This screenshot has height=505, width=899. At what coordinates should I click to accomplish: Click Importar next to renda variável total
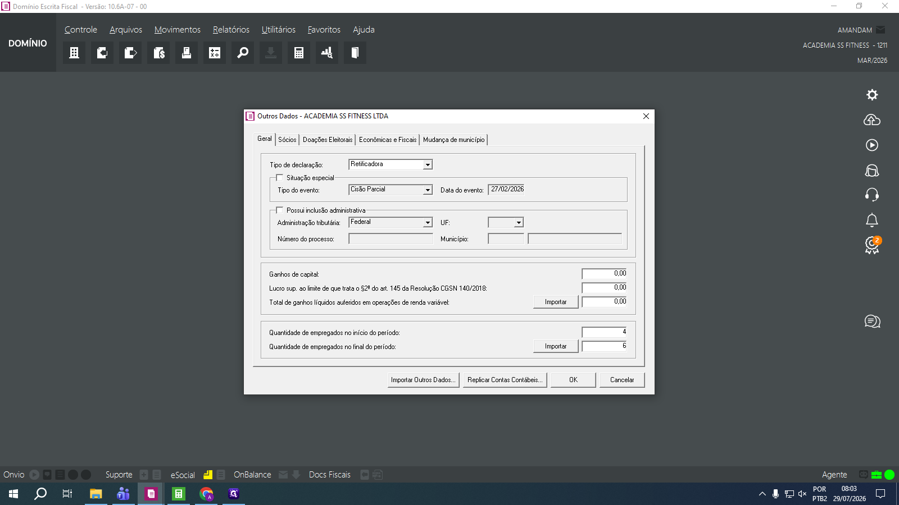tap(556, 302)
